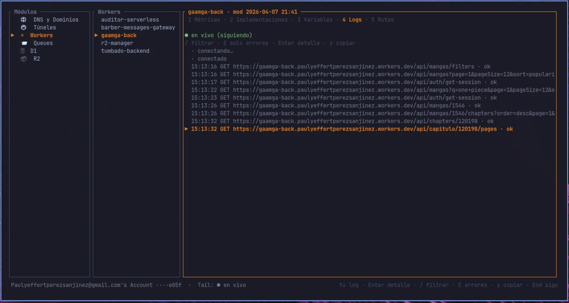Click the DNS y Dominios globe icon
569x303 pixels.
point(23,20)
